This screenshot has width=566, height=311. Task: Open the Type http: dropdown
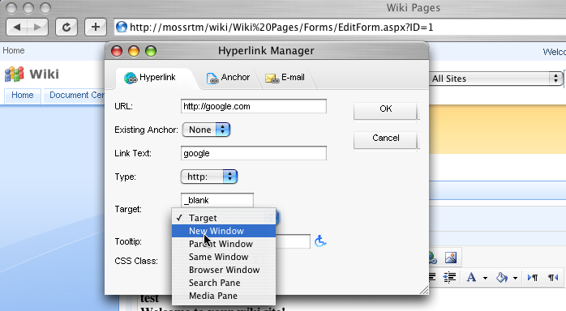click(209, 177)
